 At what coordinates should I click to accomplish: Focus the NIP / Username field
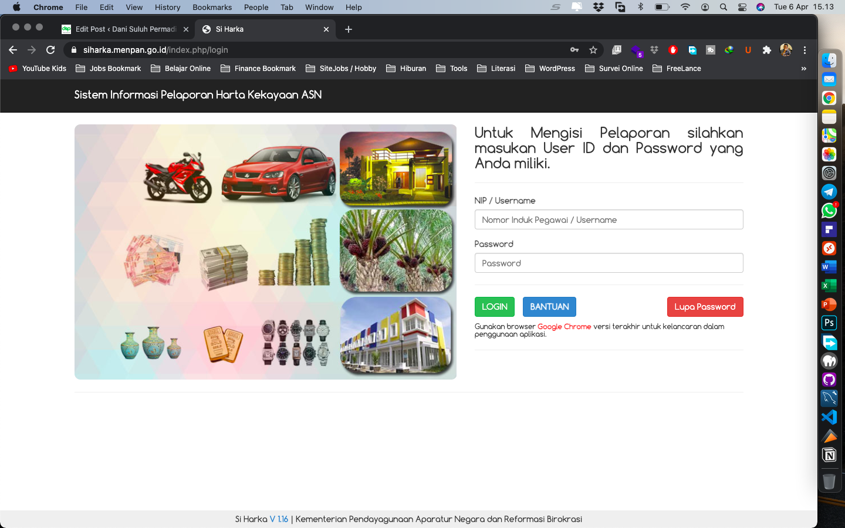point(609,220)
